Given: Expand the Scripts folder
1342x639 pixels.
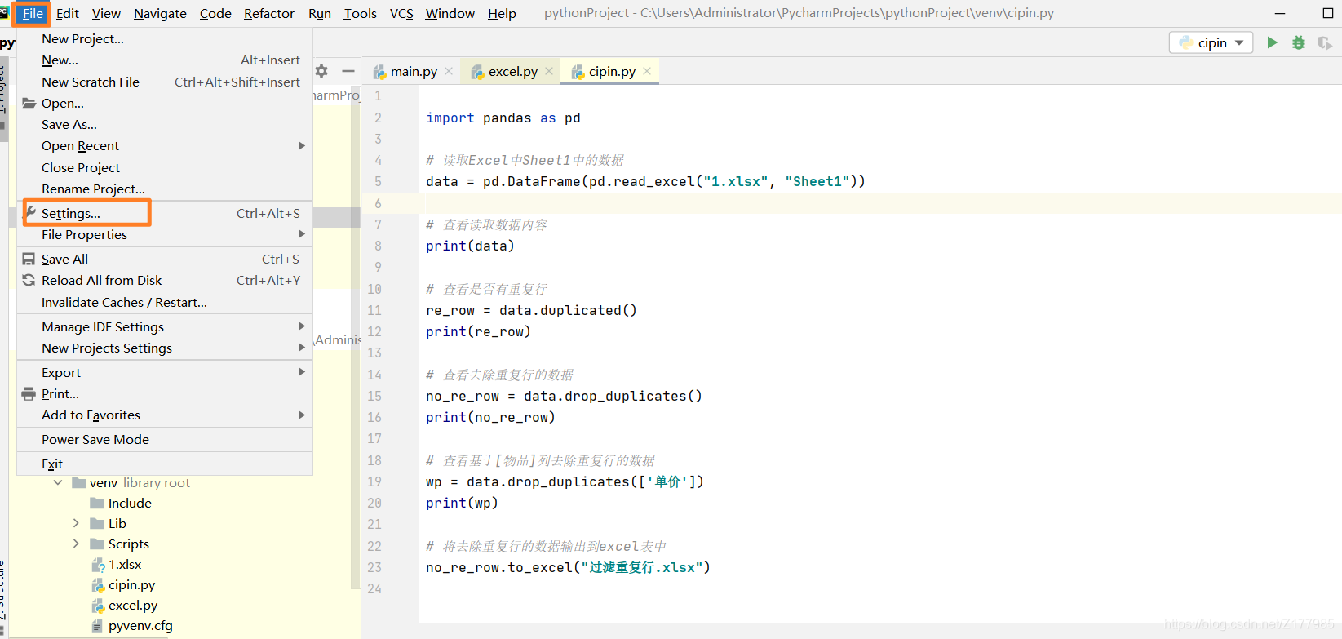Looking at the screenshot, I should point(76,544).
